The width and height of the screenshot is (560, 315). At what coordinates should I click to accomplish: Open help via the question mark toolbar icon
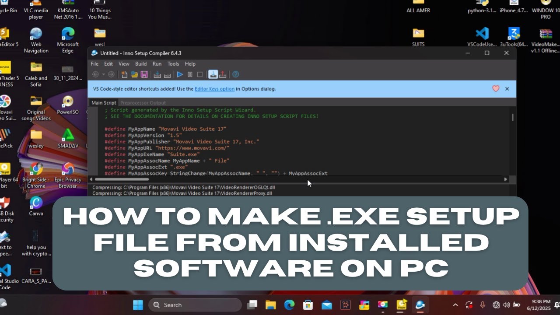[236, 74]
